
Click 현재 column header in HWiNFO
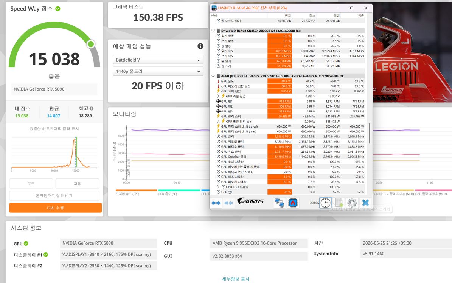point(288,15)
